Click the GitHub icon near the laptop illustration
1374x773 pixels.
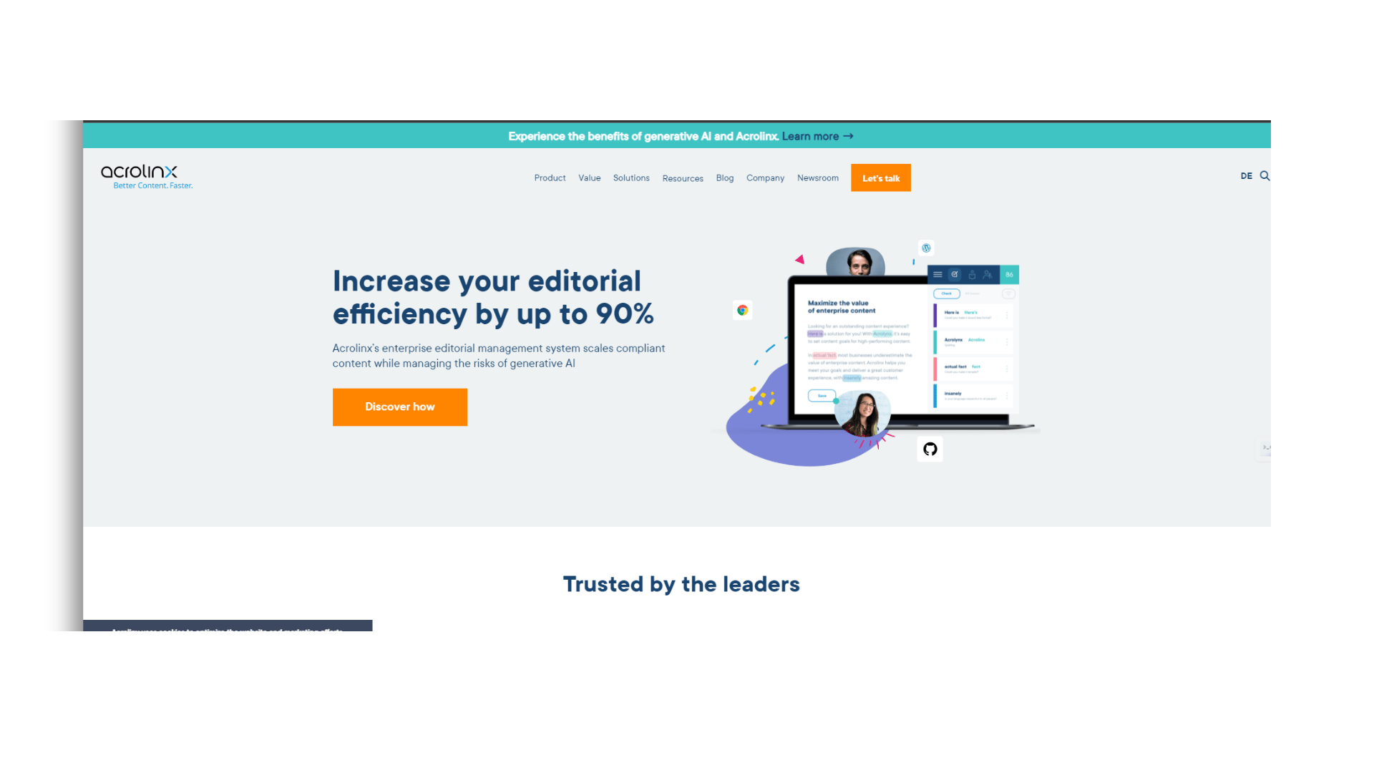pos(930,449)
